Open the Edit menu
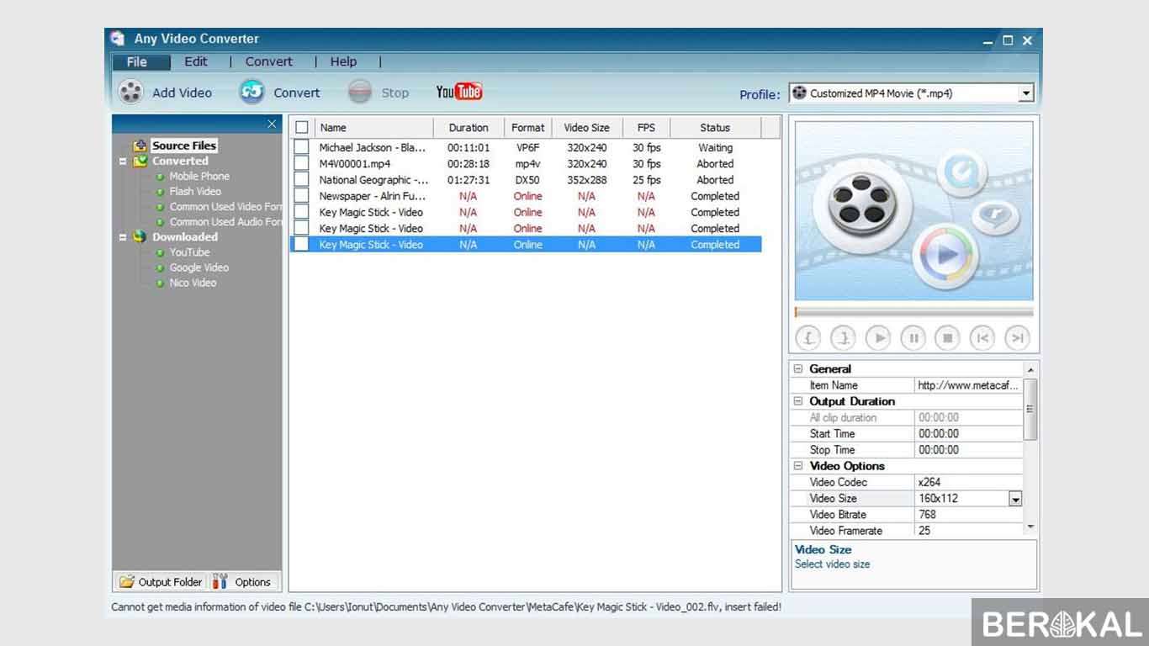Screen dimensions: 1149x646 tap(196, 61)
